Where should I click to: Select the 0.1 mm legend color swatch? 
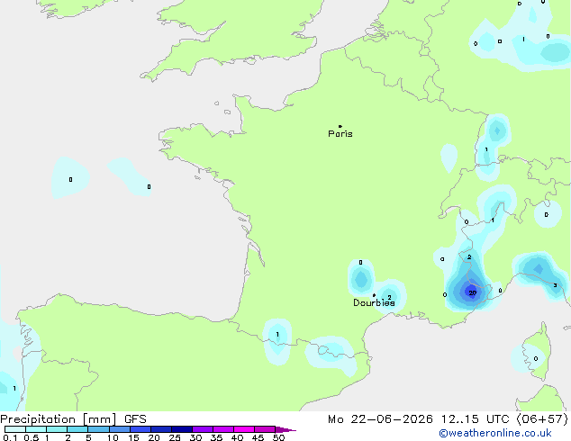click(x=15, y=429)
